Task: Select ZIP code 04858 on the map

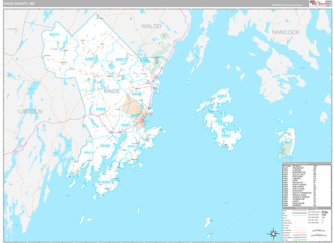Action: pyautogui.click(x=131, y=147)
